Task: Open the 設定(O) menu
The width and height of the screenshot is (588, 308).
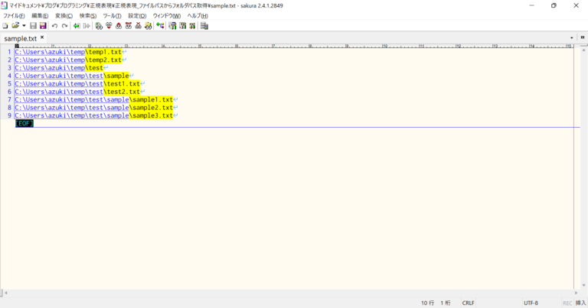Action: [x=137, y=15]
